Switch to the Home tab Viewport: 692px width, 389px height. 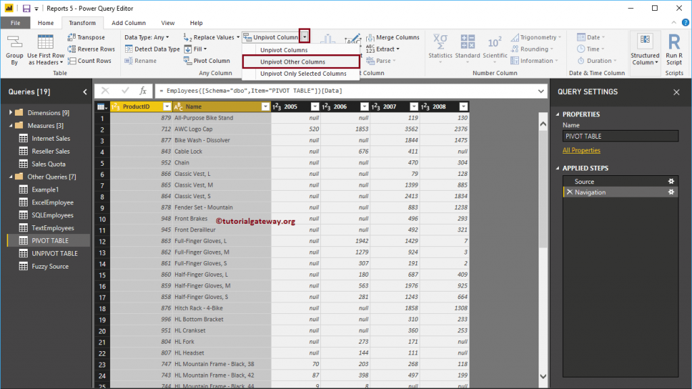pos(46,23)
